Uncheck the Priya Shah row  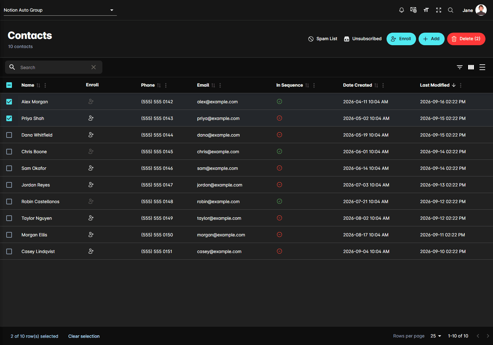(x=9, y=118)
